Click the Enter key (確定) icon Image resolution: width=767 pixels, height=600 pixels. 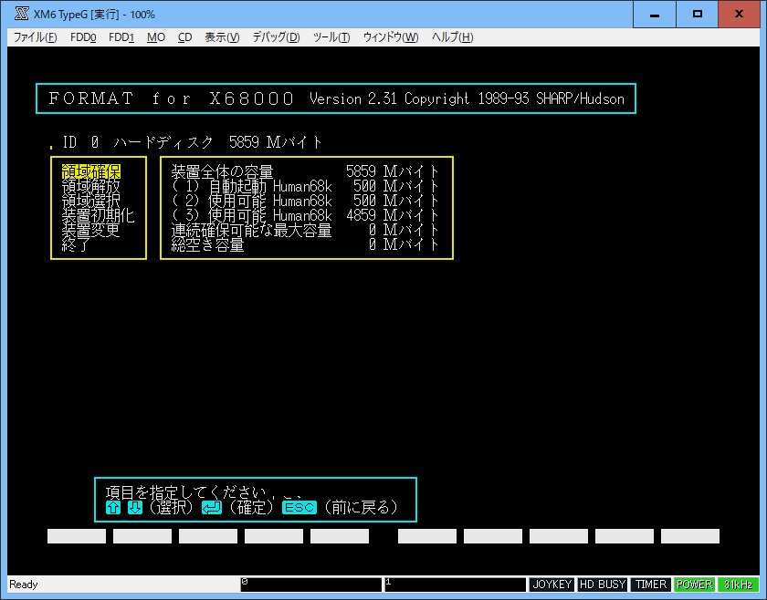tap(212, 508)
